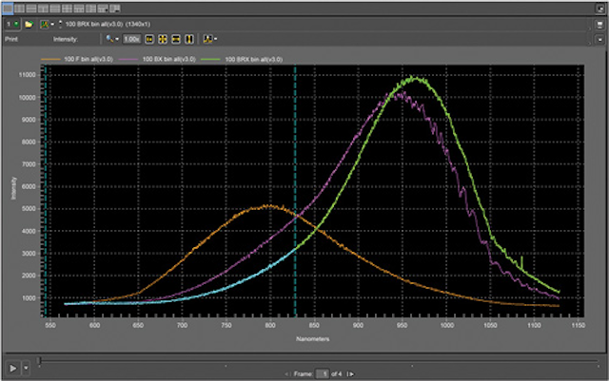The height and width of the screenshot is (381, 609).
Task: Click the Frame number input box
Action: (323, 374)
